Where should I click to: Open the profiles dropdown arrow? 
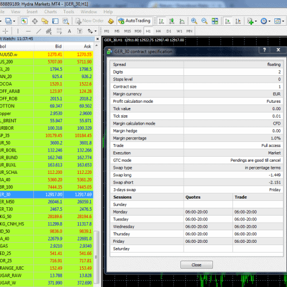[14, 21]
